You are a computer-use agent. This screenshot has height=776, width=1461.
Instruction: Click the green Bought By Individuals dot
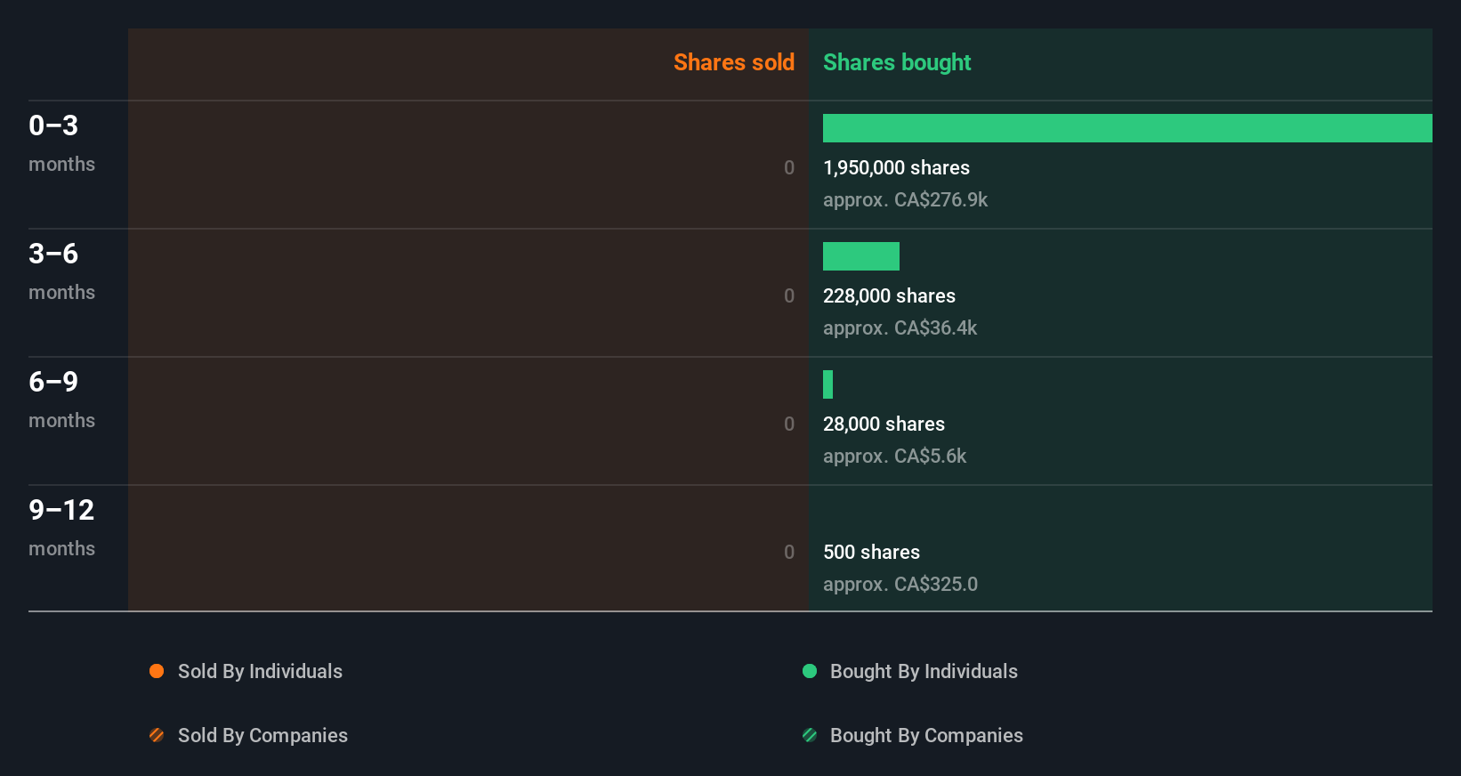[x=810, y=671]
